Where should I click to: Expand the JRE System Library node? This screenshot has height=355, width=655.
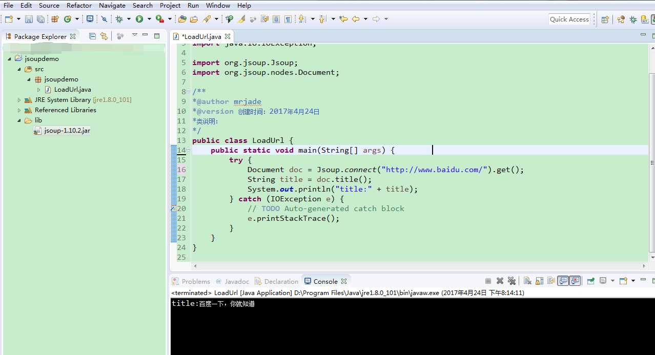coord(19,100)
